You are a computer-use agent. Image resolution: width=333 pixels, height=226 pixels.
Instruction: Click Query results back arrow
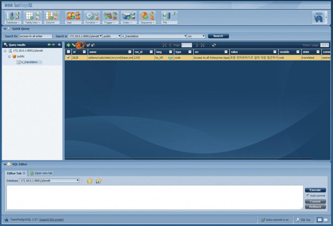point(49,44)
